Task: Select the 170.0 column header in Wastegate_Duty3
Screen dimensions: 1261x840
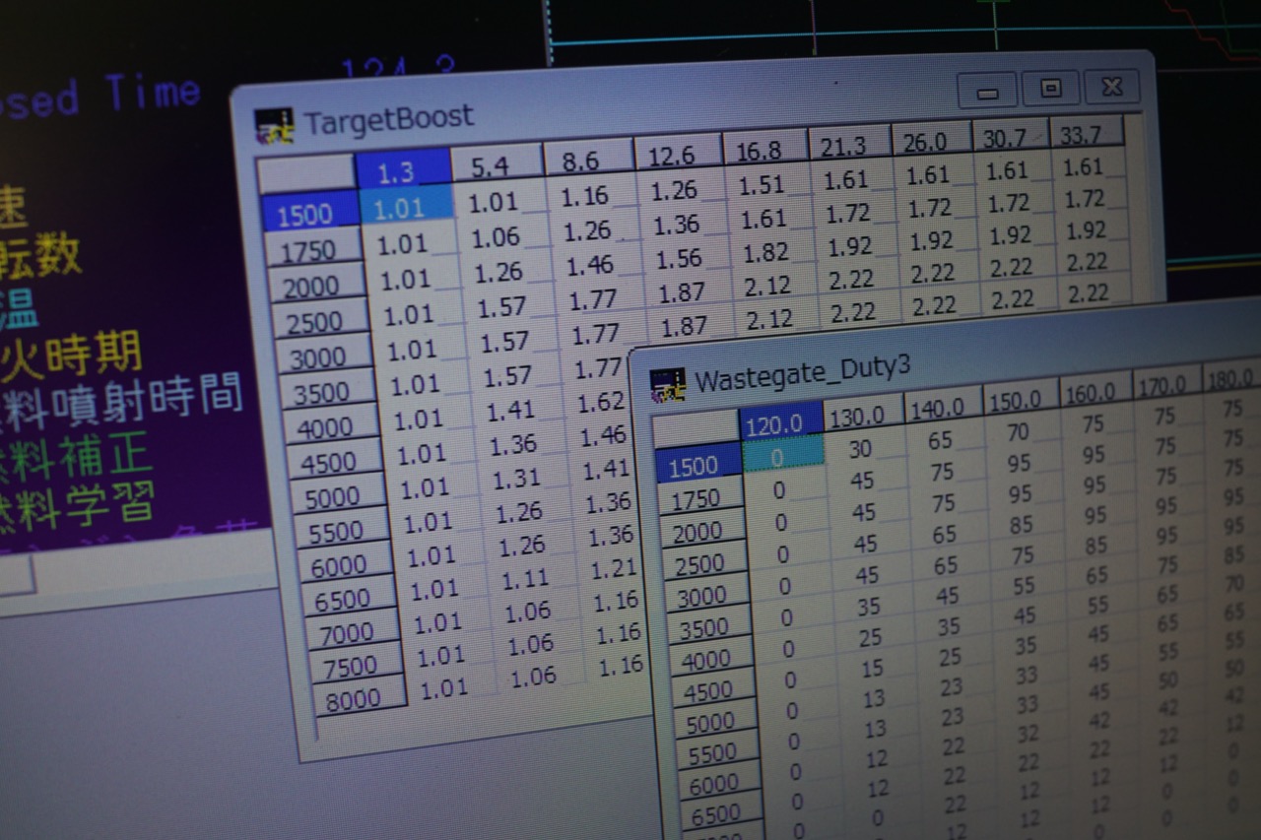Action: 1166,385
